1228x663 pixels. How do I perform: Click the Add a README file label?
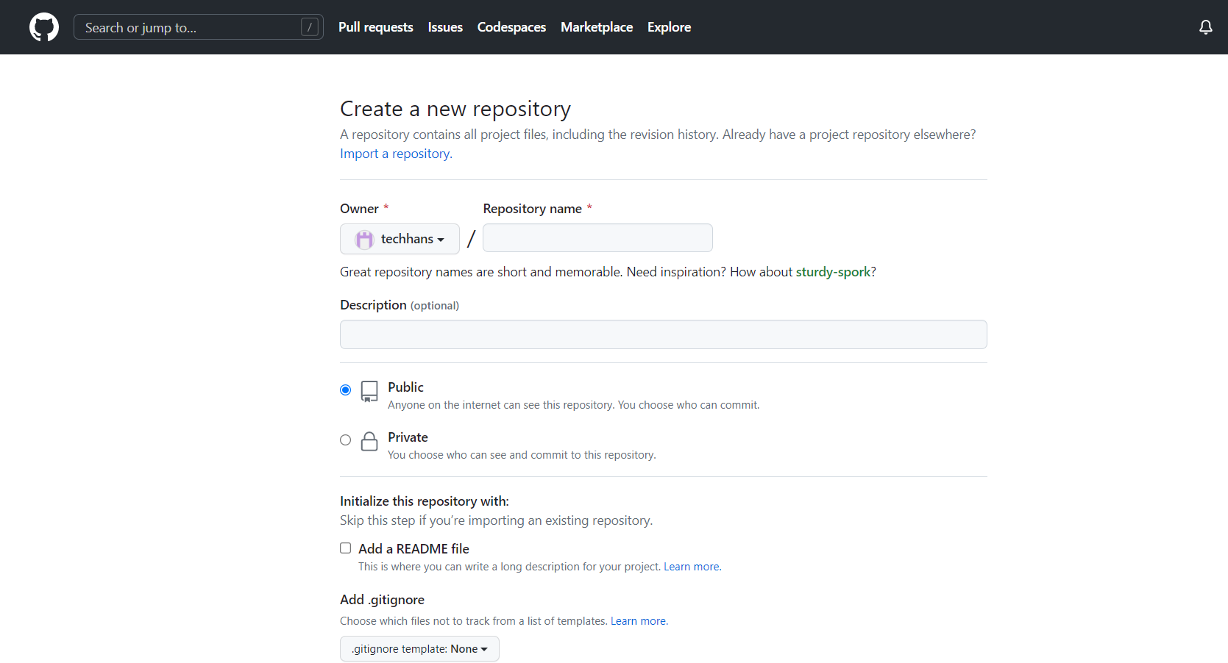[414, 549]
